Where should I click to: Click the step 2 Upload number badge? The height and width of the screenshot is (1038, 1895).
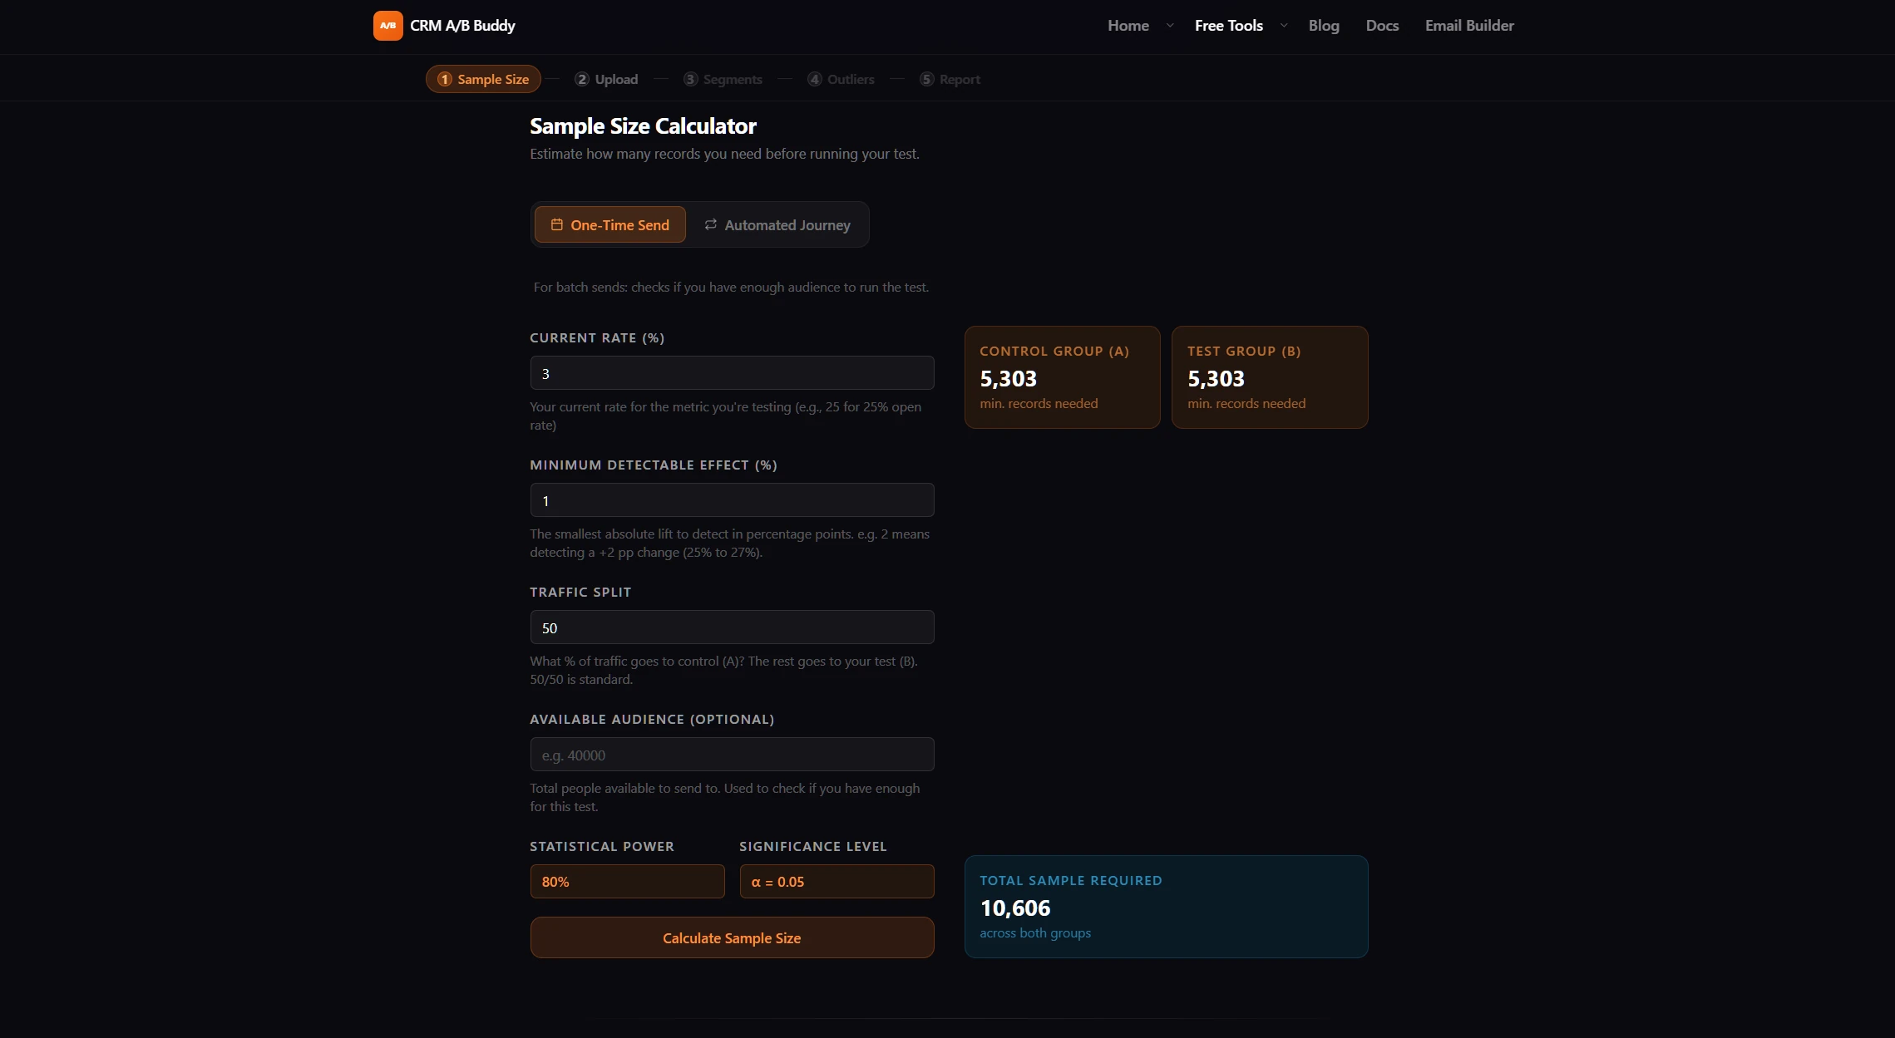click(582, 79)
